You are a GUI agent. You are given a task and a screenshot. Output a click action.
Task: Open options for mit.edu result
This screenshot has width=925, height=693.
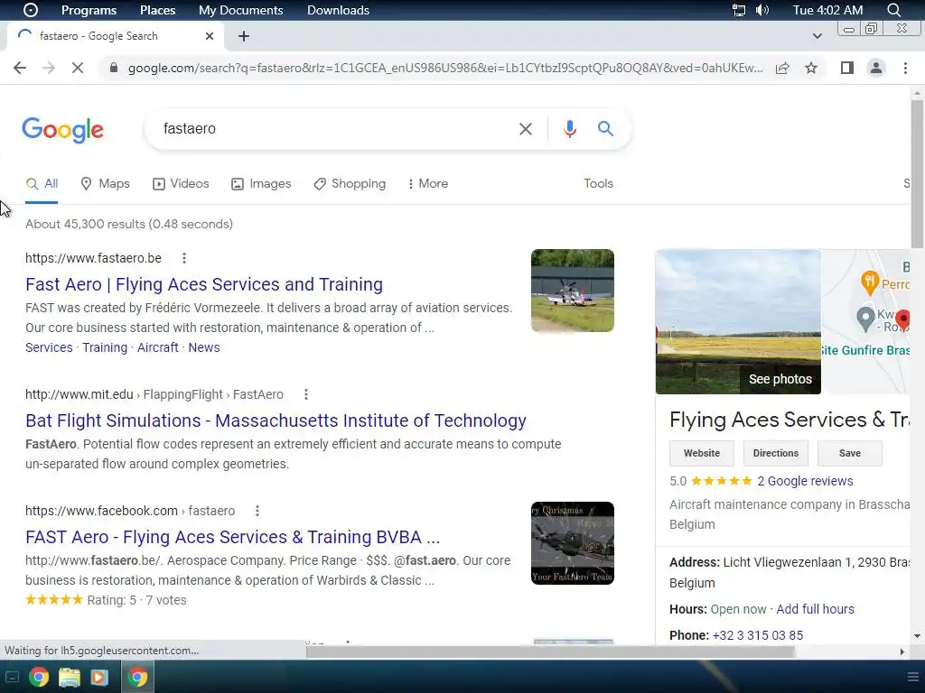305,394
